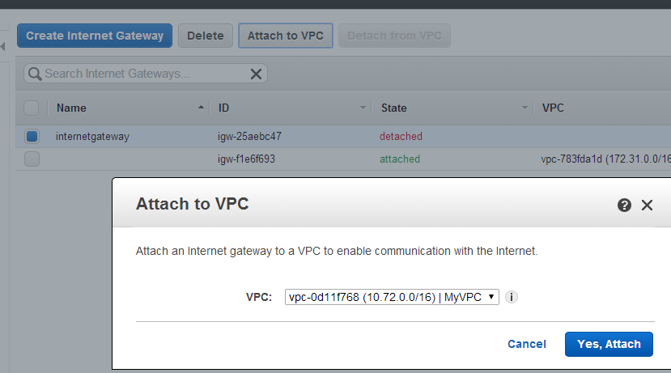The height and width of the screenshot is (373, 671).
Task: Click the magnifier icon in search box
Action: point(35,74)
